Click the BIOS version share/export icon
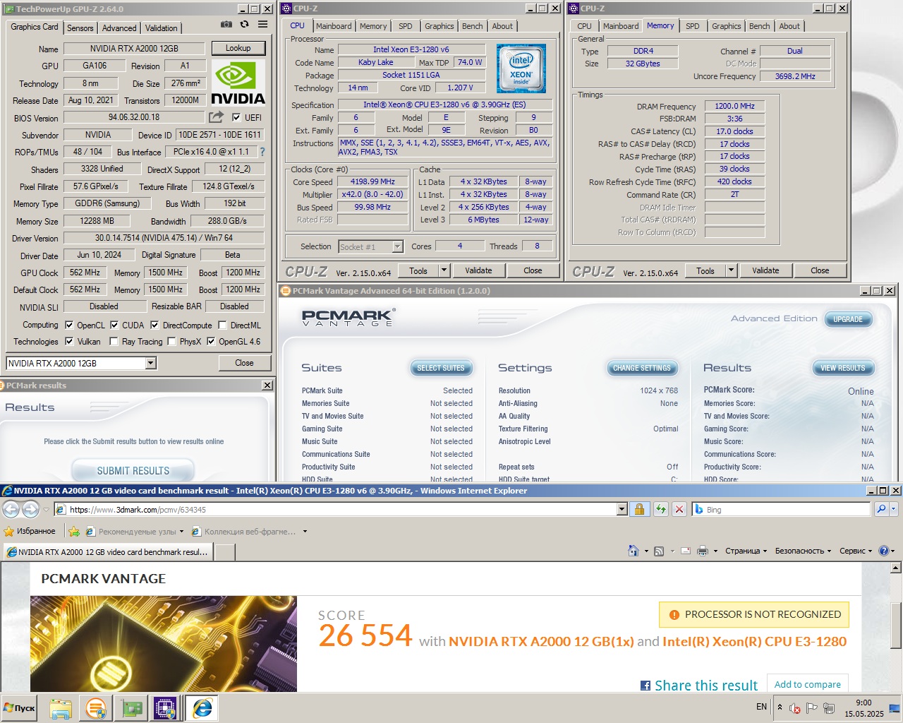The width and height of the screenshot is (903, 723). [x=216, y=117]
